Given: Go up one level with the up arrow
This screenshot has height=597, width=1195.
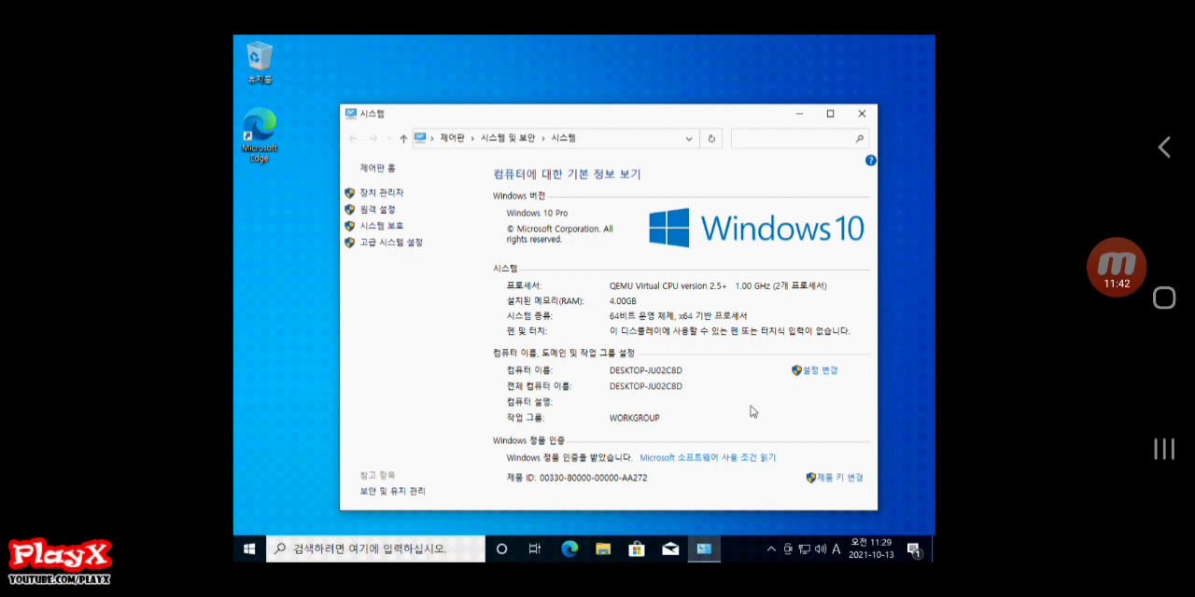Looking at the screenshot, I should pyautogui.click(x=403, y=138).
